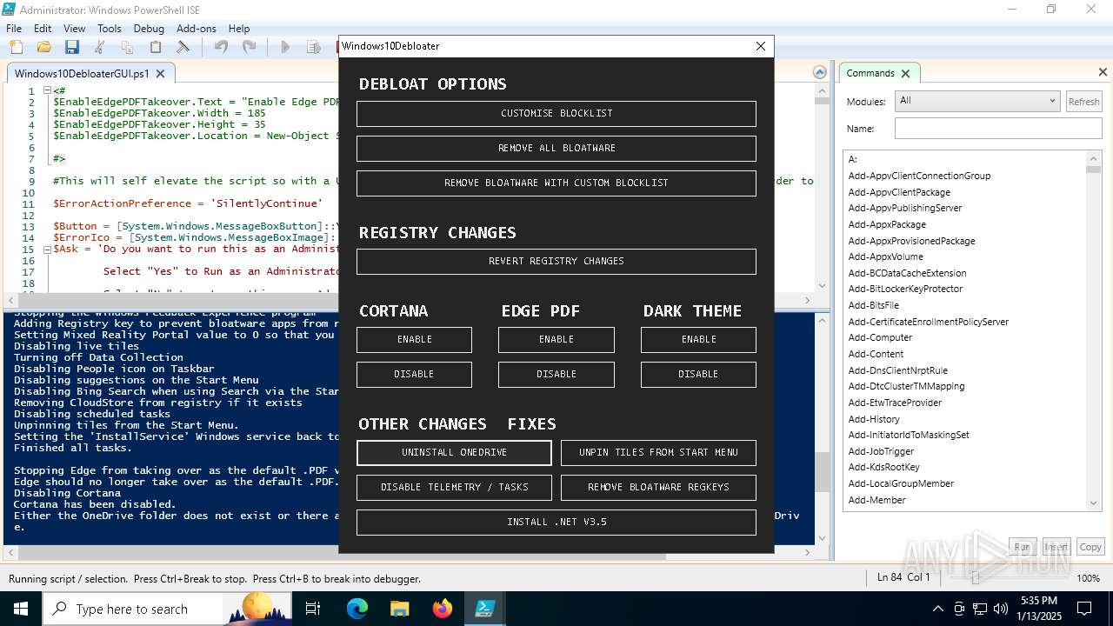Click Uninstall OneDrive button
Screen dimensions: 1113x626
point(454,453)
